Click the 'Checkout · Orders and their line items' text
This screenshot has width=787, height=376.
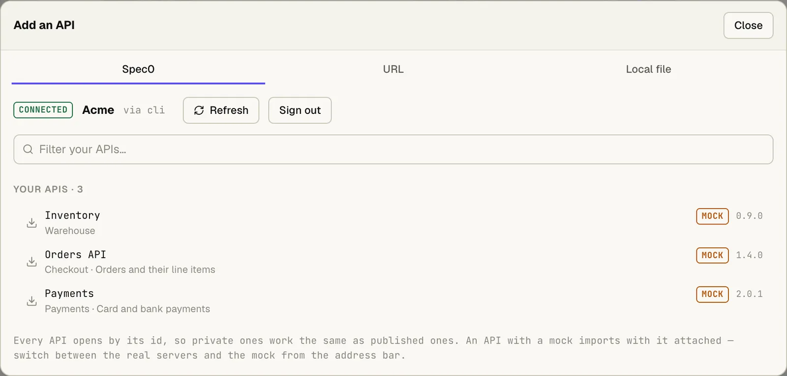tap(130, 269)
